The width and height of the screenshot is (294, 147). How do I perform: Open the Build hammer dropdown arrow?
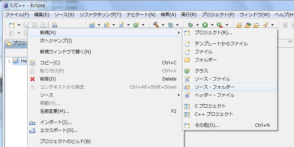click(x=163, y=25)
